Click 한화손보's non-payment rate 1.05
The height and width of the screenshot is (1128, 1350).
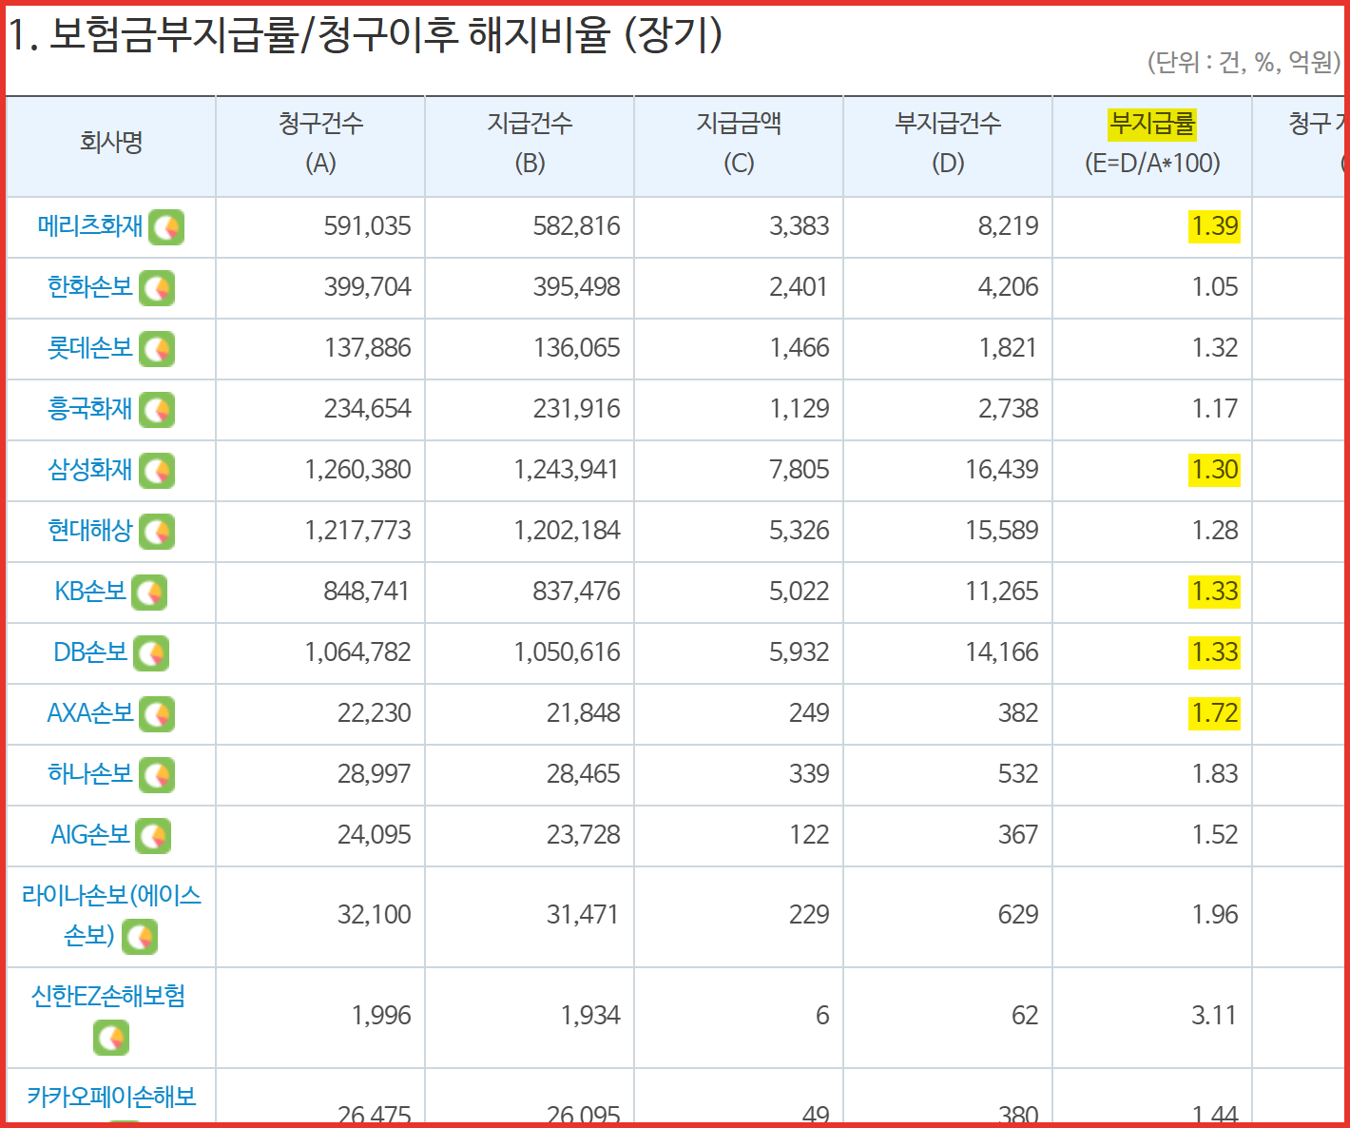tap(1215, 287)
